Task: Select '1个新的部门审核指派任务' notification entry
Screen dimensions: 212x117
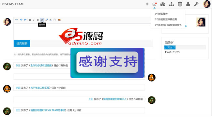Action: click(168, 25)
